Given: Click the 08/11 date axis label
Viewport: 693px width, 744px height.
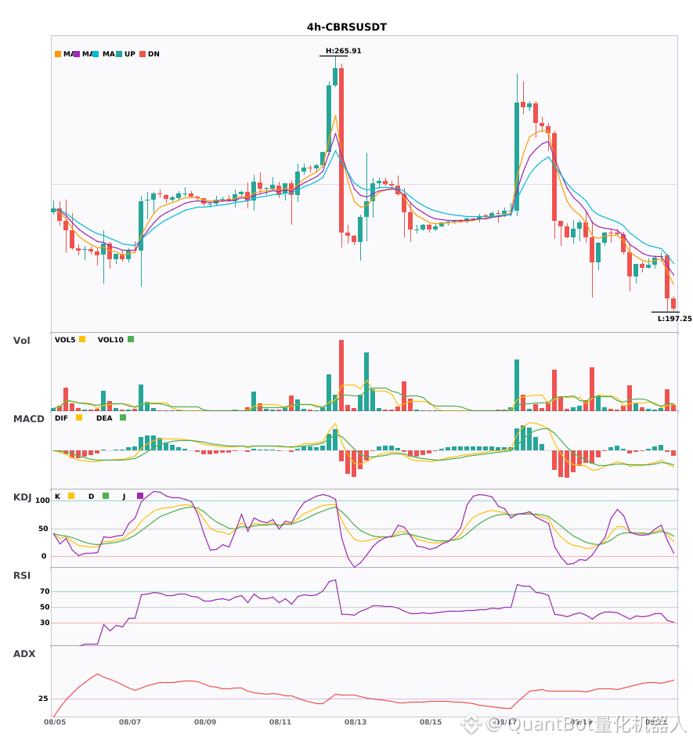Looking at the screenshot, I should pyautogui.click(x=280, y=722).
